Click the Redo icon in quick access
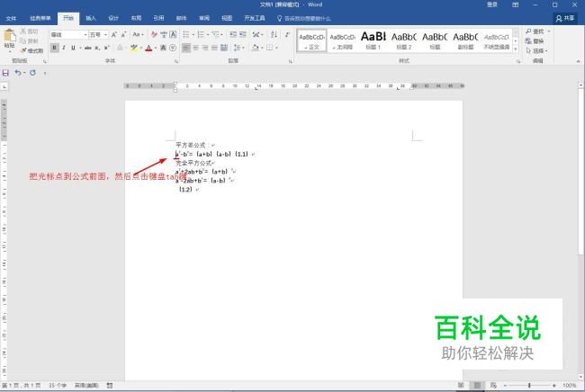Screen dimensions: 585x392 click(x=32, y=73)
